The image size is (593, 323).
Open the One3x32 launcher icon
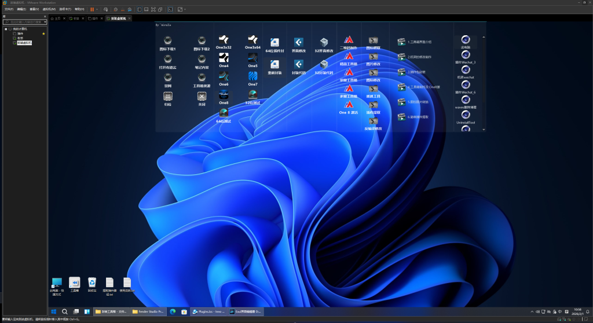tap(224, 40)
